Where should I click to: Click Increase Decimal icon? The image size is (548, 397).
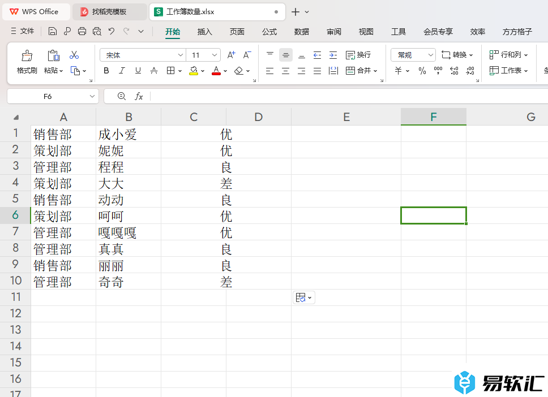(455, 71)
